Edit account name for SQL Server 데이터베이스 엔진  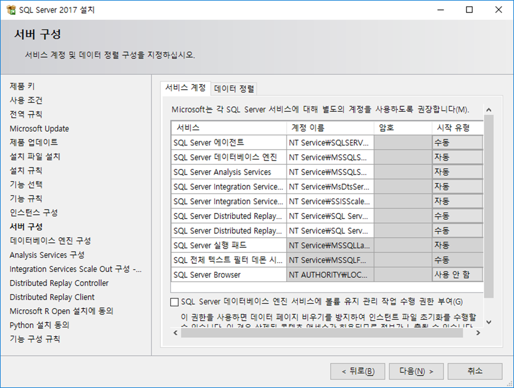330,158
